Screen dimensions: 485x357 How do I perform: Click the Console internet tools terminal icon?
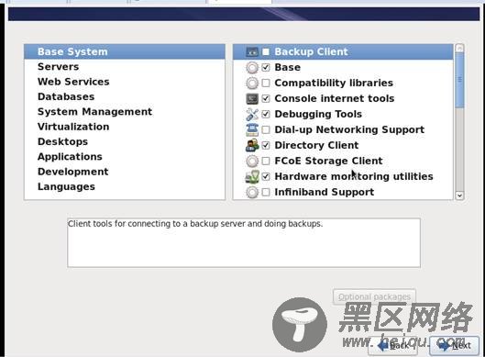pyautogui.click(x=252, y=98)
